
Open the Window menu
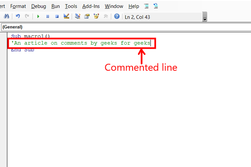pos(114,6)
